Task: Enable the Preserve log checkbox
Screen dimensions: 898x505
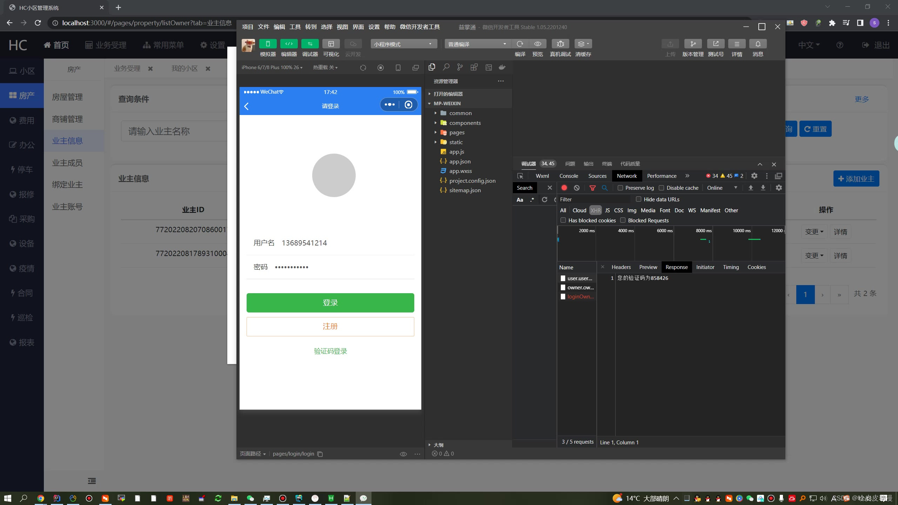Action: 620,188
